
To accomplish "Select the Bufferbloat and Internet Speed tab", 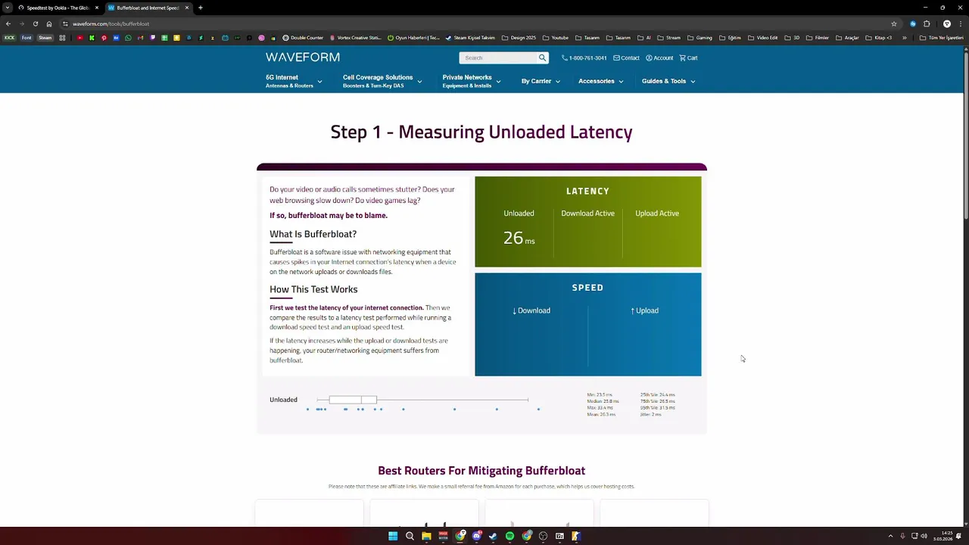I will click(x=148, y=8).
